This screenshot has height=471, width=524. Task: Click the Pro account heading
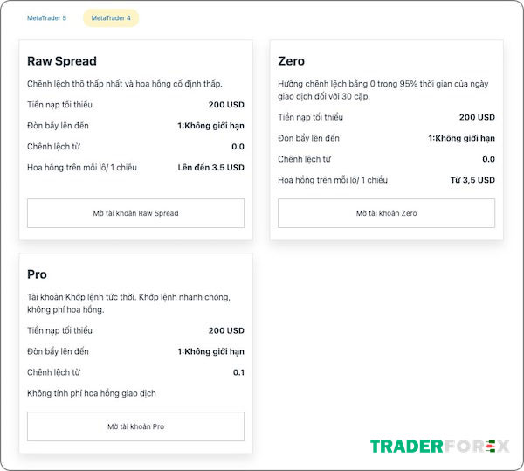pyautogui.click(x=37, y=274)
